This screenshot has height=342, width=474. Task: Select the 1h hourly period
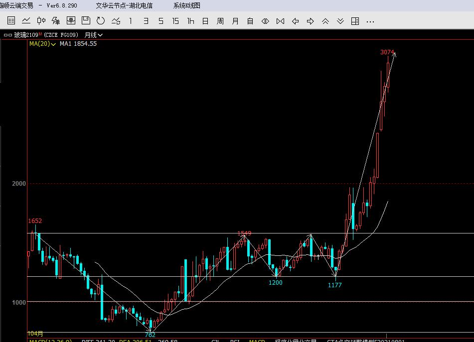[x=190, y=21]
